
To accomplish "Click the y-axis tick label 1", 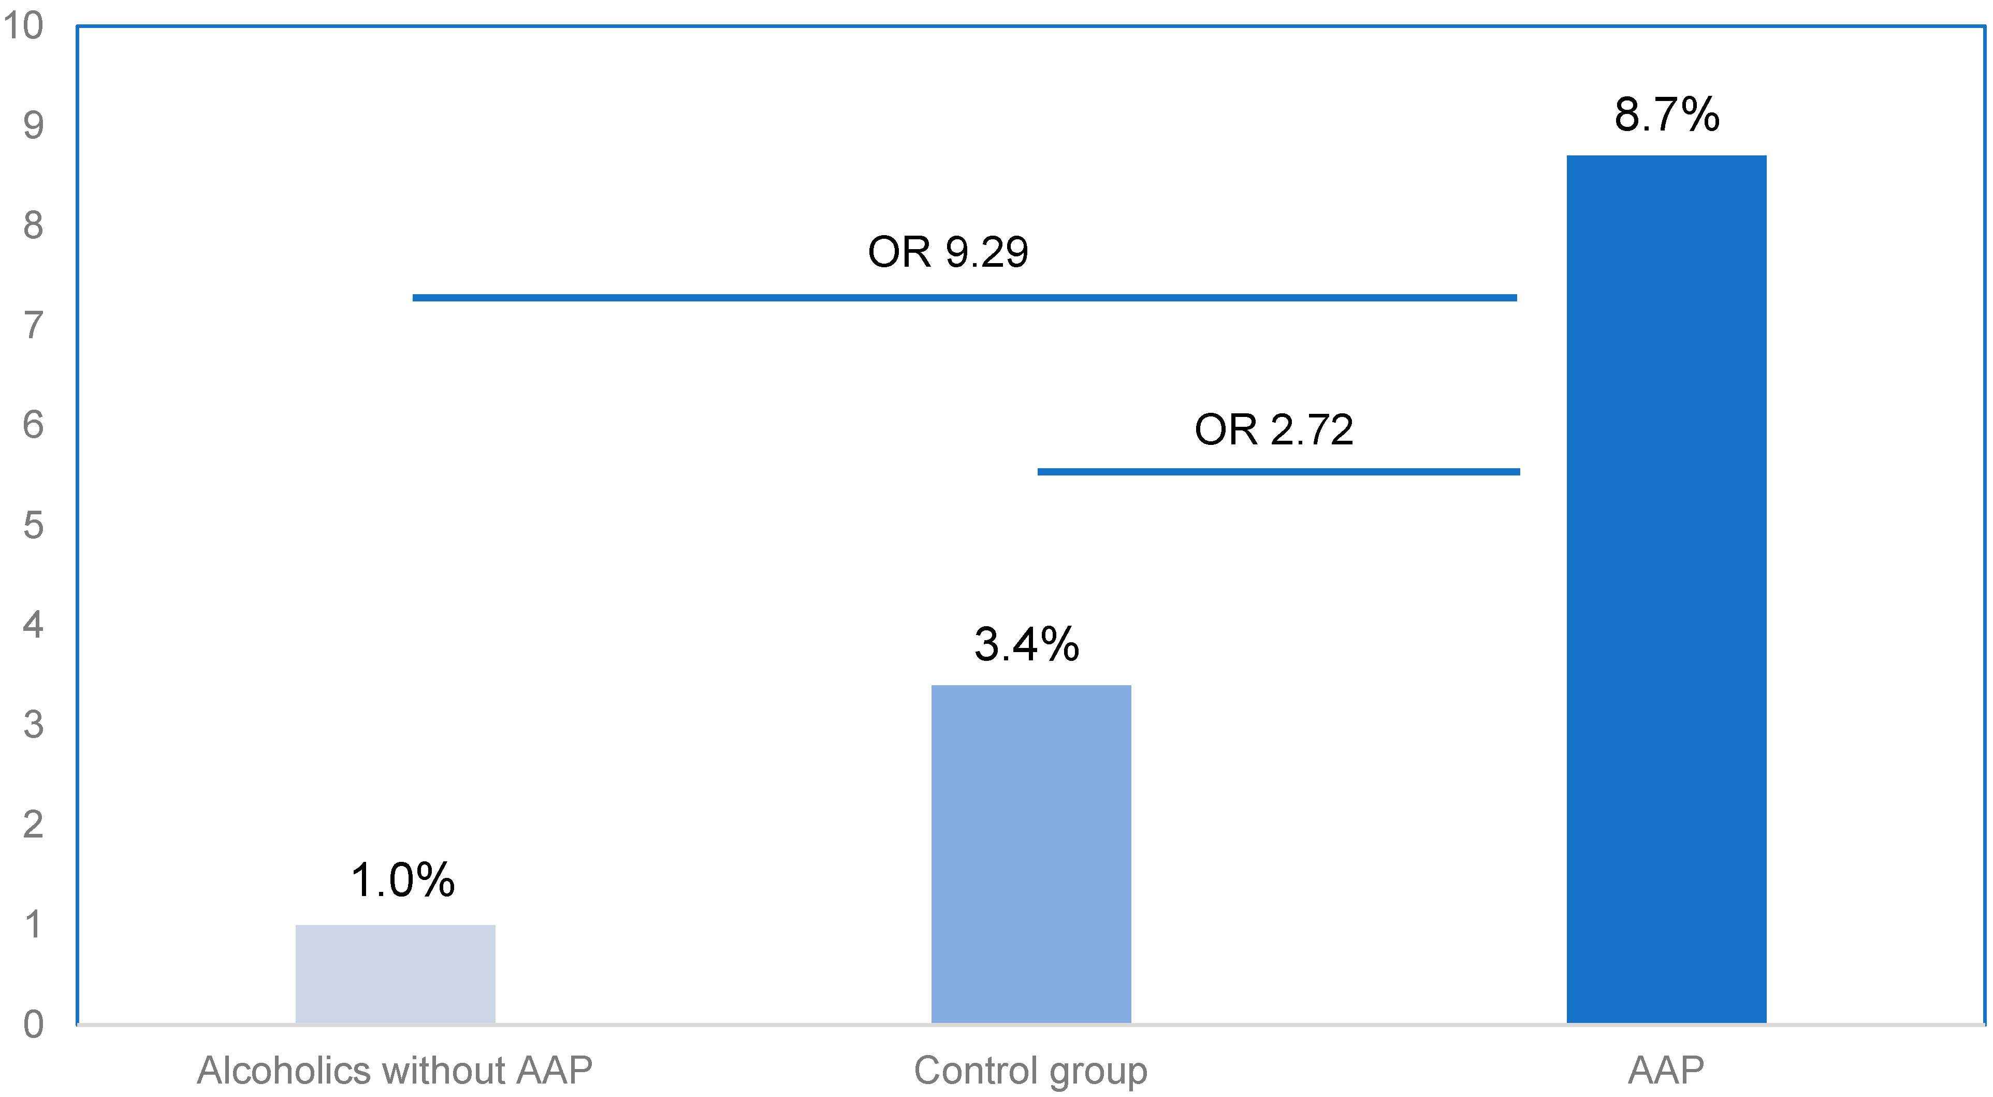I will click(33, 925).
